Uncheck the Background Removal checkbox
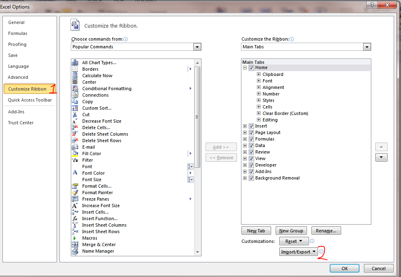This screenshot has width=401, height=277. [x=251, y=178]
